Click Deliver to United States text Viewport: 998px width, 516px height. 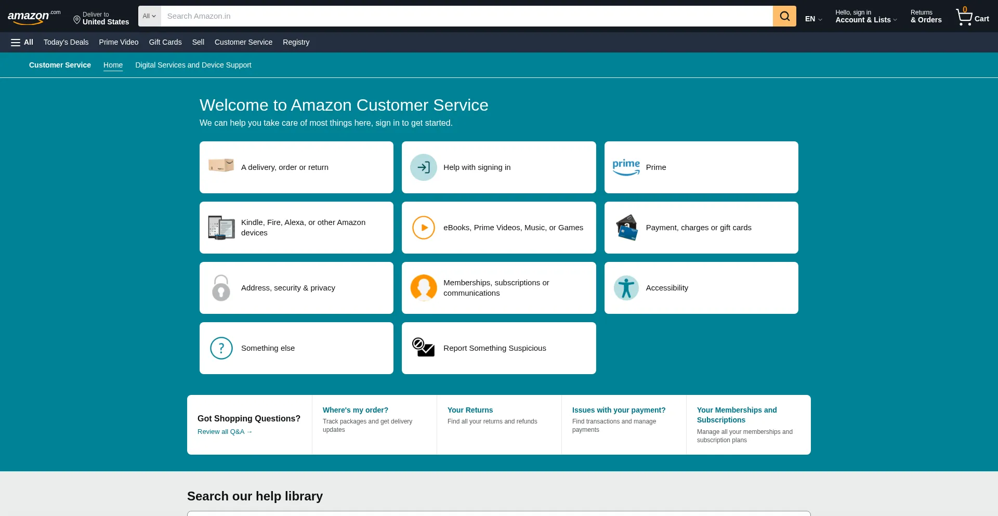point(106,18)
